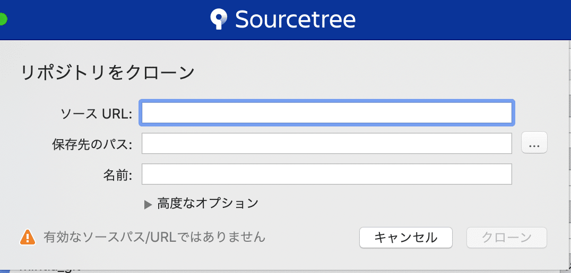
Task: Click the 名前 input field
Action: [327, 174]
